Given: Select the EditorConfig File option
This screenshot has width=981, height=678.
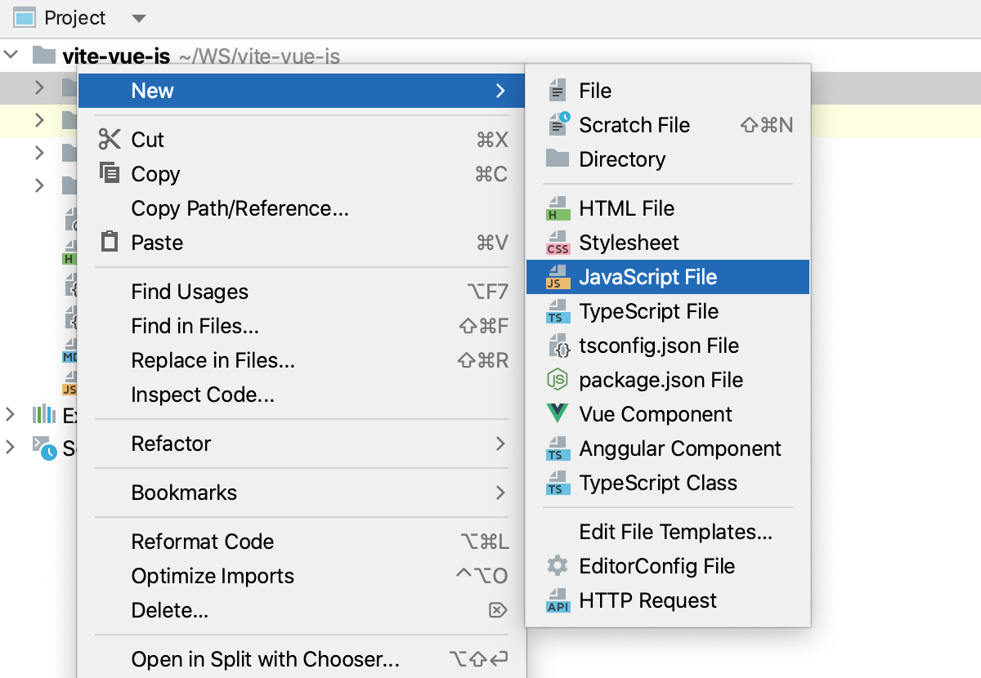Looking at the screenshot, I should 657,565.
